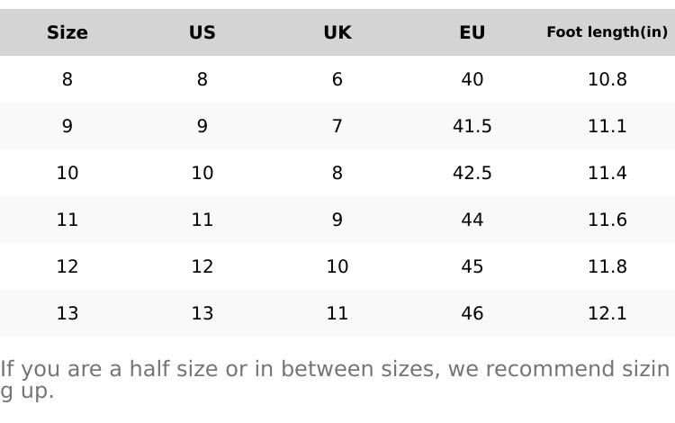Click EU value 41.5

472,127
